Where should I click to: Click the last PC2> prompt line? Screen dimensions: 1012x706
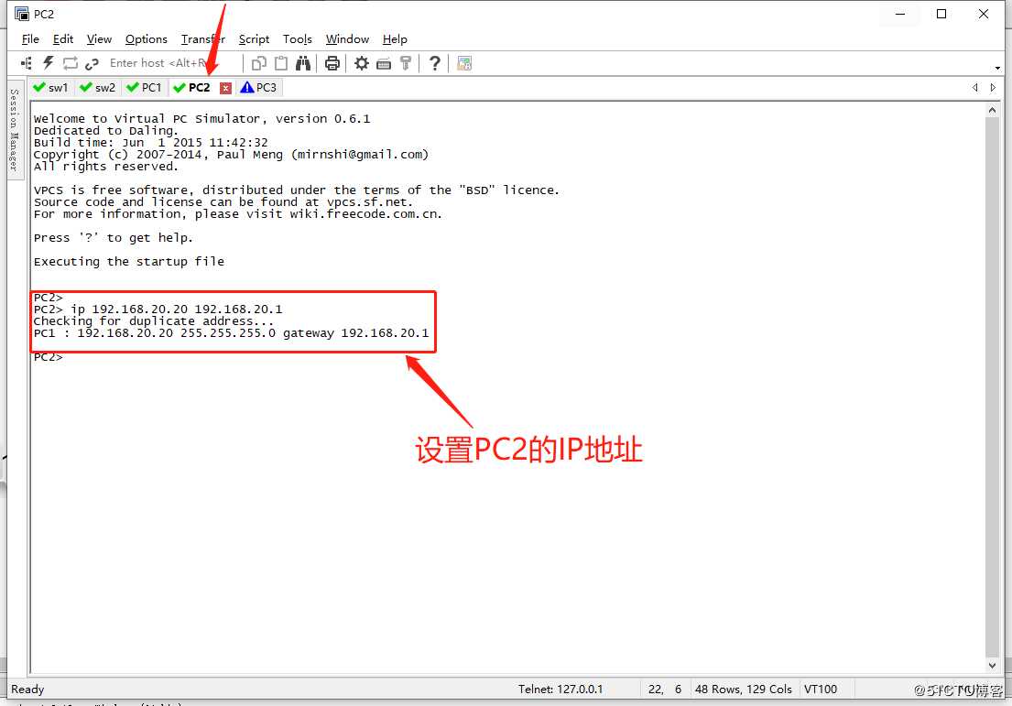pos(49,357)
